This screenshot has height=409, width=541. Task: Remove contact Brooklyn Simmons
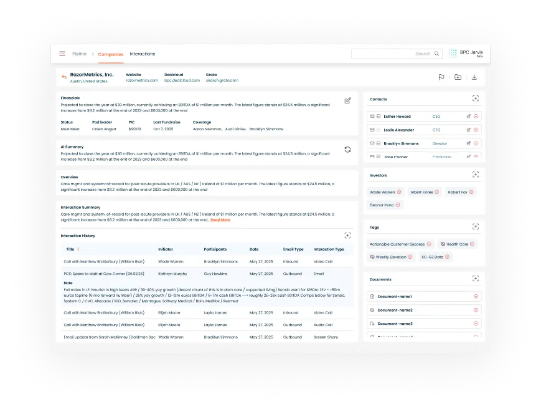476,143
